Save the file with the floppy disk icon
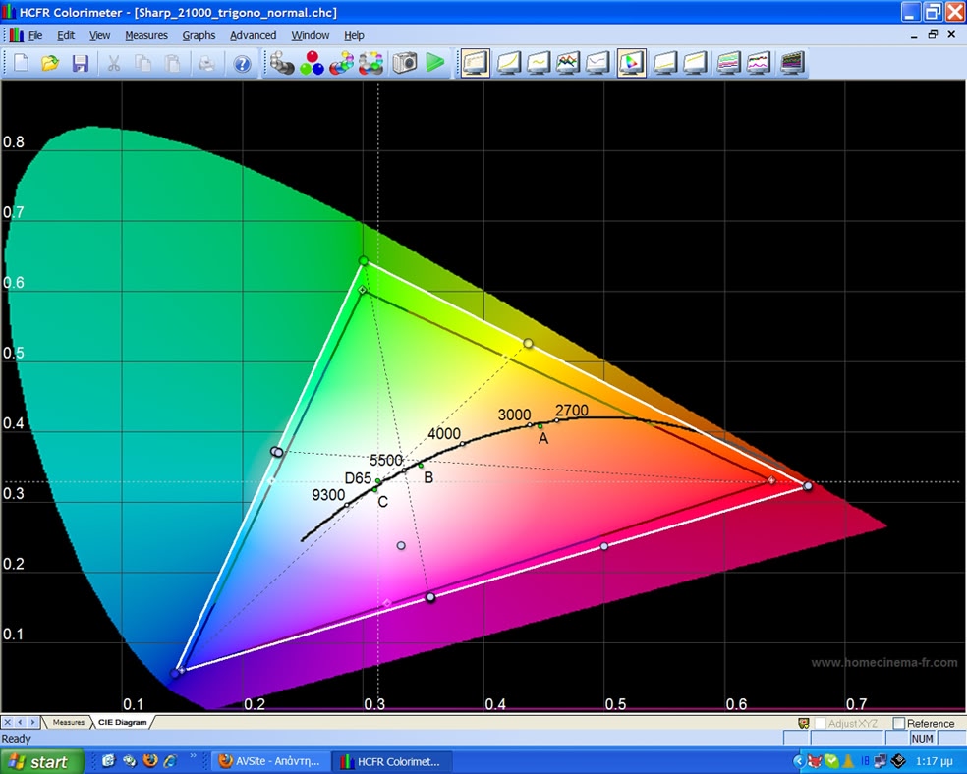967x774 pixels. click(x=81, y=64)
